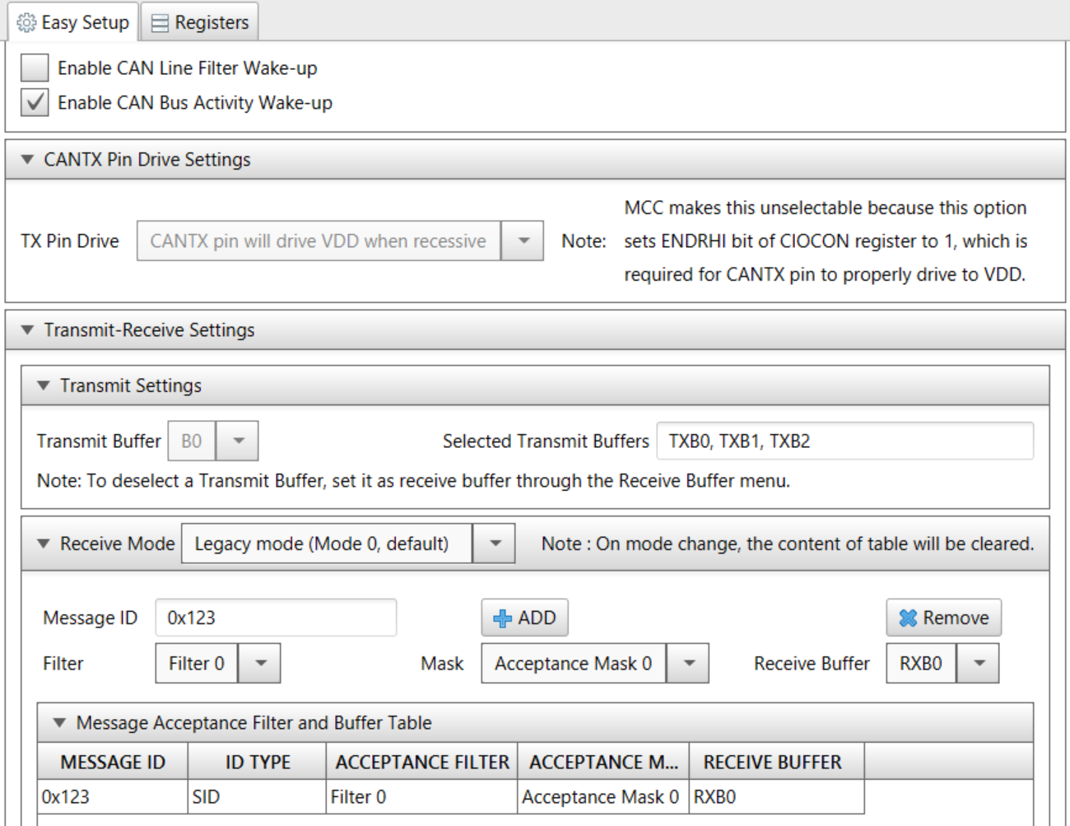Click the Selected Transmit Buffers text field
Image resolution: width=1070 pixels, height=826 pixels.
(844, 441)
